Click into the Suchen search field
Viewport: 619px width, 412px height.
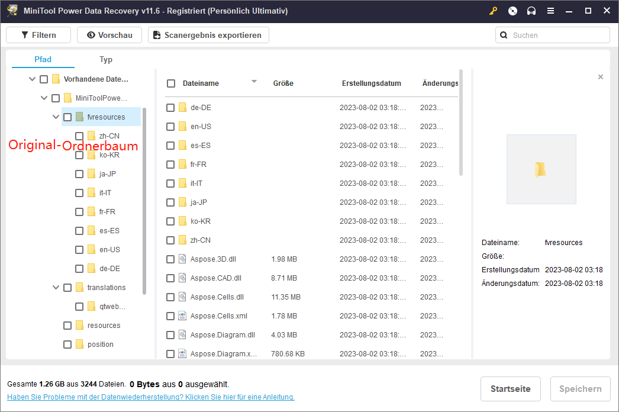coord(556,35)
